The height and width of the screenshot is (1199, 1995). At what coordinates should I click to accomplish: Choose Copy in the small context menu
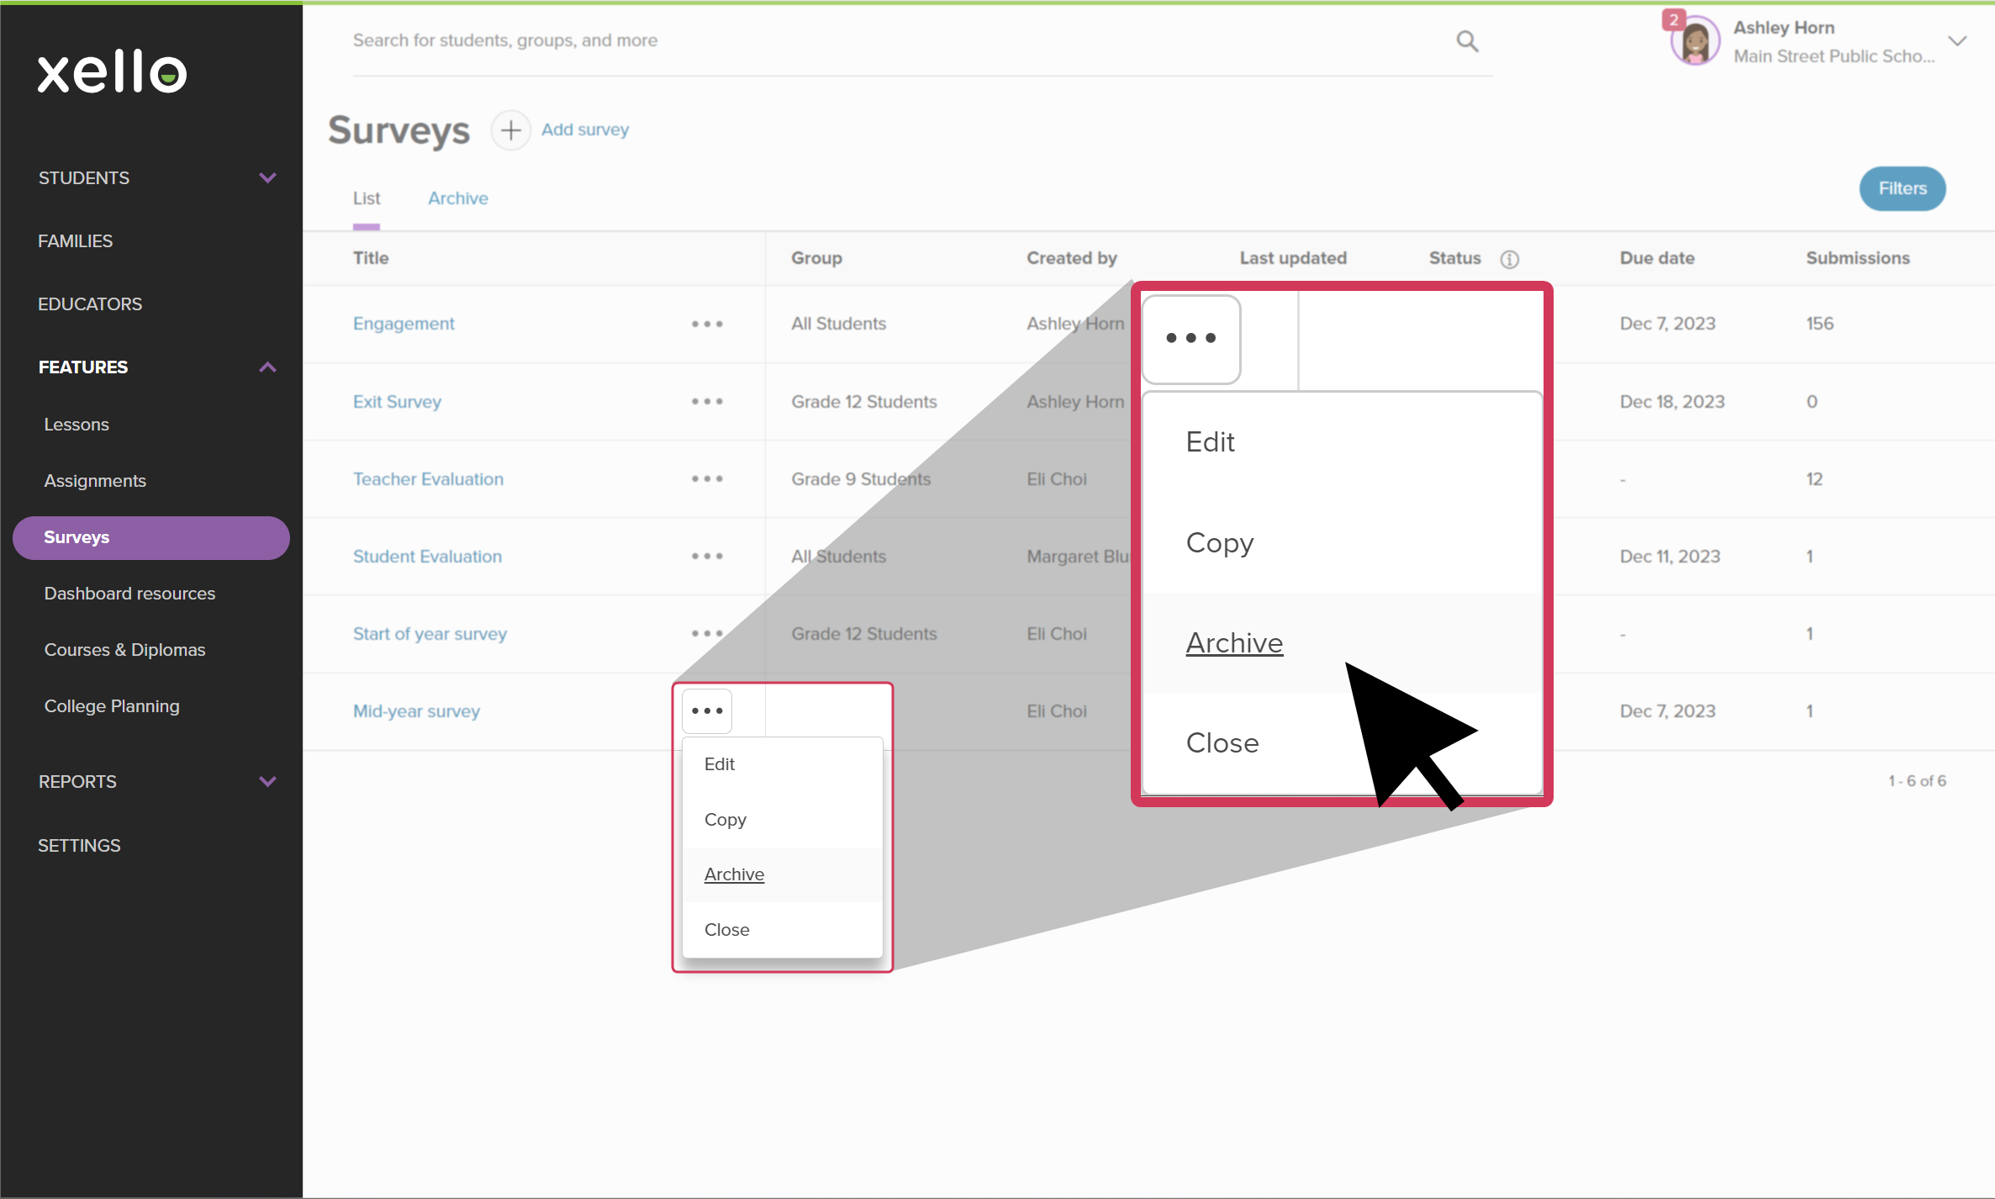coord(725,819)
